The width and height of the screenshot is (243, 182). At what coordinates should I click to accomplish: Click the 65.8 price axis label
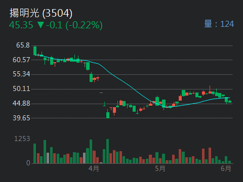point(23,45)
